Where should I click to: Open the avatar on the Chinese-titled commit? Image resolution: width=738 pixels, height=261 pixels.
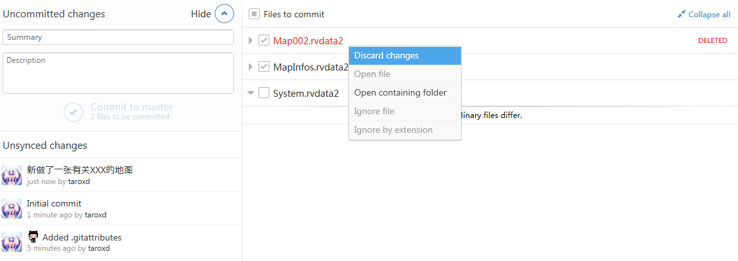point(12,174)
